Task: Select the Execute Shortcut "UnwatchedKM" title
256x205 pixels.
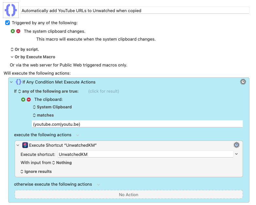Action: [63, 145]
